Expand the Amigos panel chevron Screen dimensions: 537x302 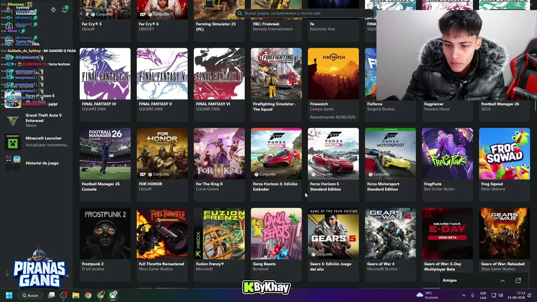tap(502, 281)
